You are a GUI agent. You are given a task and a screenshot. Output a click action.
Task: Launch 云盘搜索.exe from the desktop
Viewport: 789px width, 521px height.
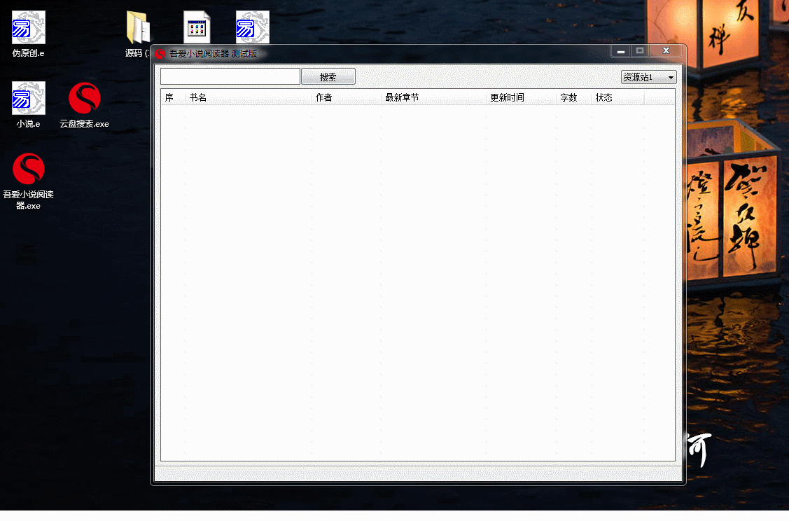point(84,99)
